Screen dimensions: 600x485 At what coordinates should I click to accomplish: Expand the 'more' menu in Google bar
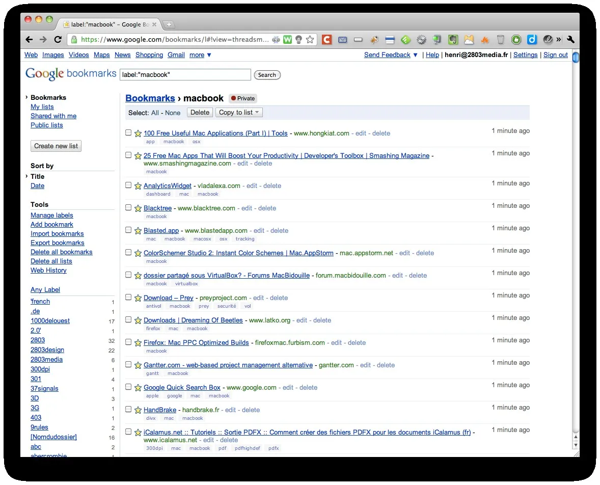pyautogui.click(x=200, y=55)
